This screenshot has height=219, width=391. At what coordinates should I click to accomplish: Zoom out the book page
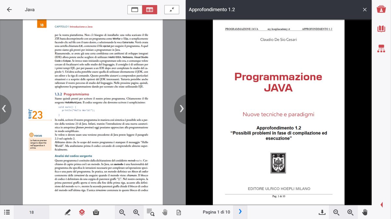[122, 212]
